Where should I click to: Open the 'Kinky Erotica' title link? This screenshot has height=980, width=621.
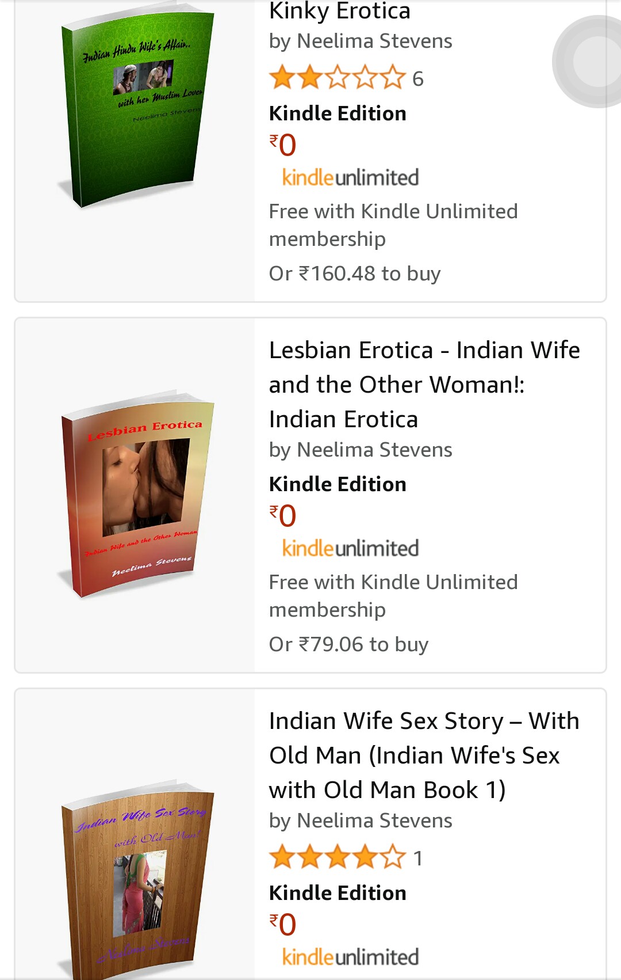pyautogui.click(x=340, y=12)
